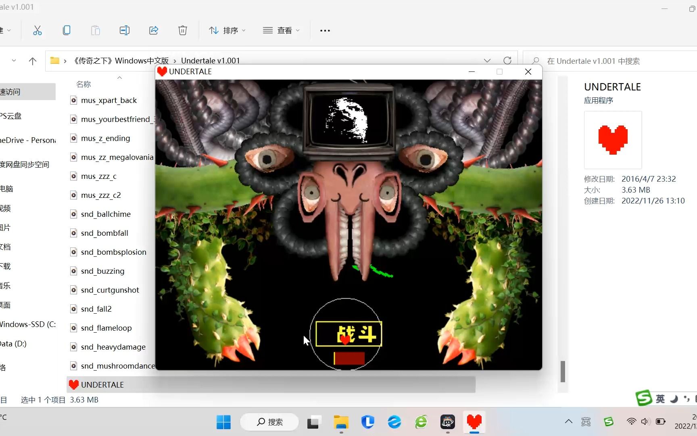The height and width of the screenshot is (436, 697).
Task: Click the up-arrow parent folder button
Action: point(33,61)
